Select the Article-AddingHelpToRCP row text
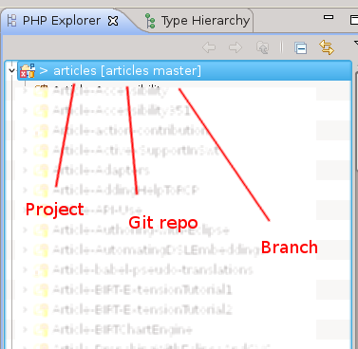The width and height of the screenshot is (358, 349). point(125,191)
